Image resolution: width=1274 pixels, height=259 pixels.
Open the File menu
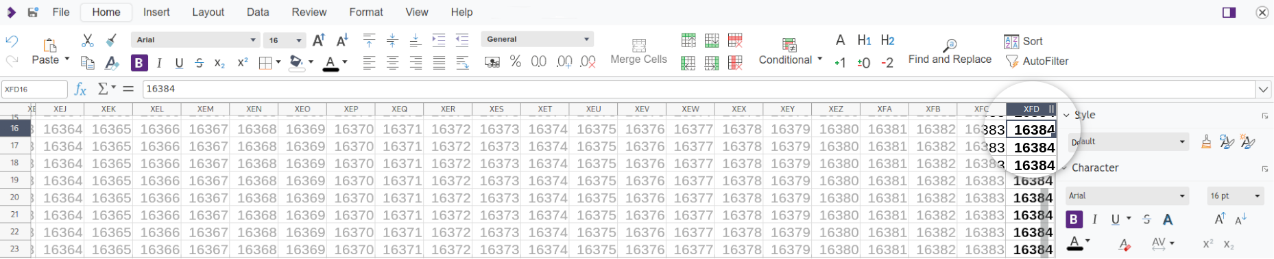click(61, 12)
